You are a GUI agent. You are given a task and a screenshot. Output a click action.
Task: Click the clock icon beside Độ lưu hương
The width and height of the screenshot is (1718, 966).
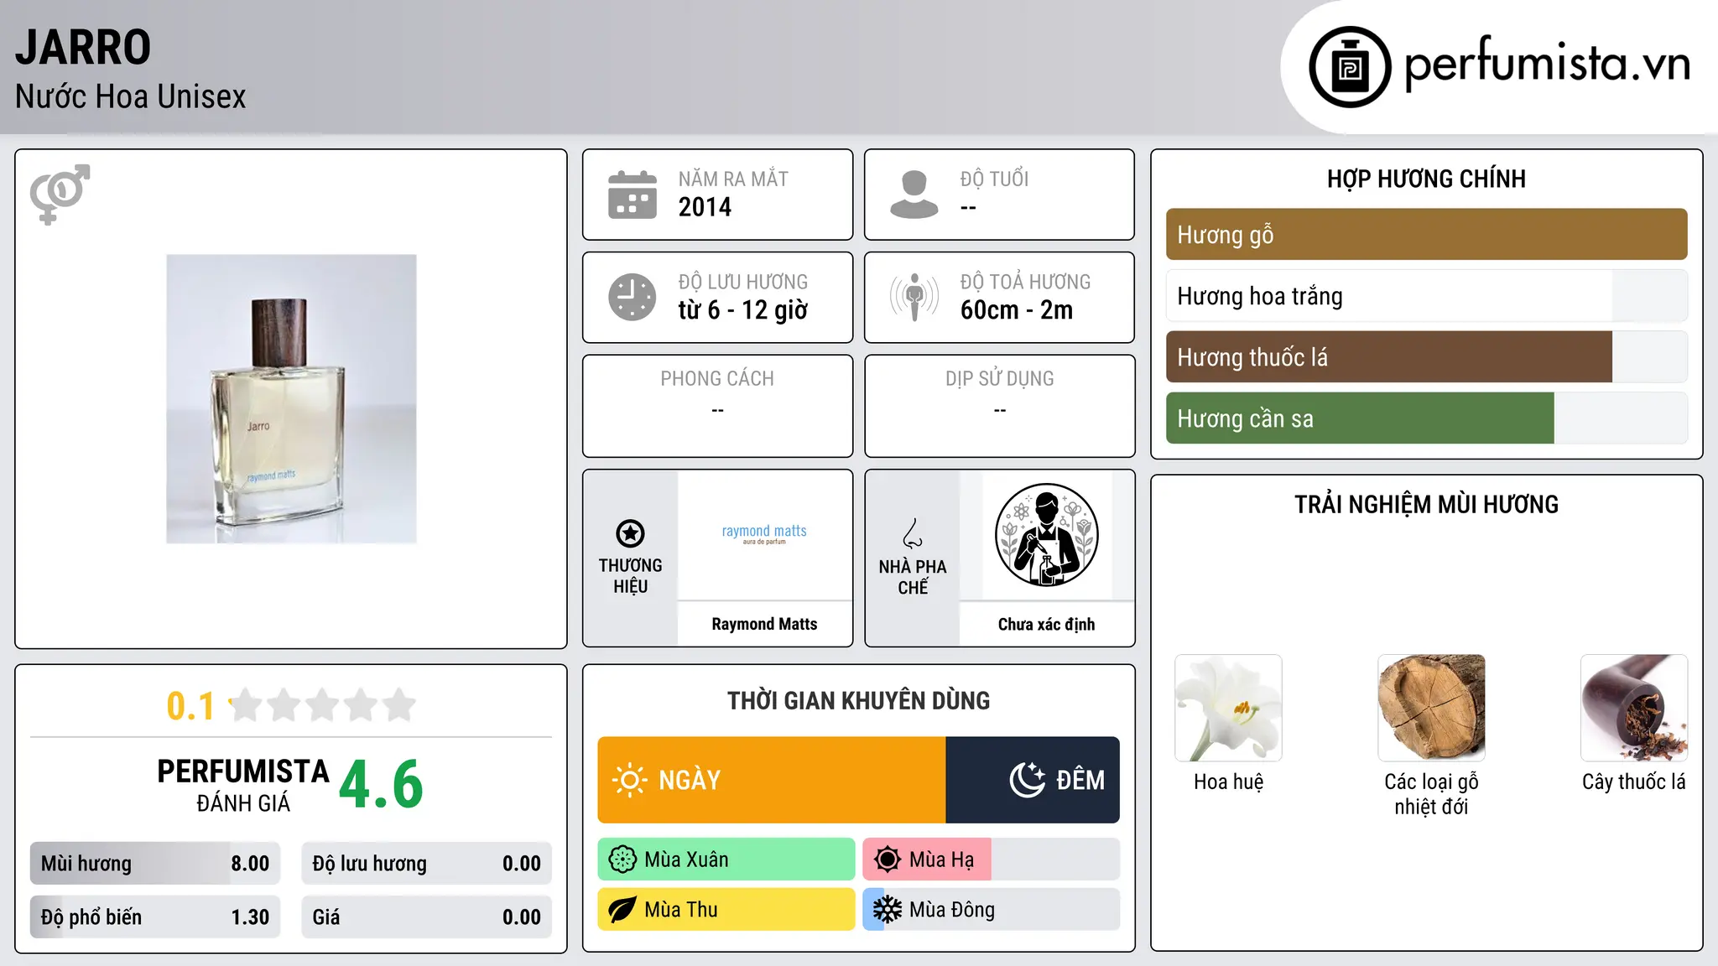coord(633,297)
